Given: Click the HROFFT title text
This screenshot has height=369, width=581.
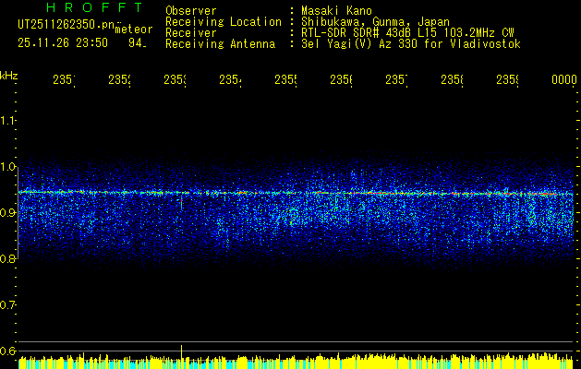Looking at the screenshot, I should (x=95, y=7).
